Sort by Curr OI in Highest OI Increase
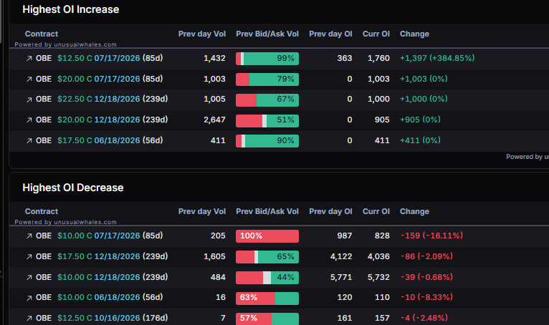Screen dimensions: 549x325 tap(376, 34)
